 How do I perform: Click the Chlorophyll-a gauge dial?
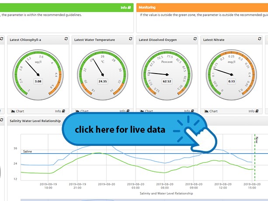click(x=38, y=75)
